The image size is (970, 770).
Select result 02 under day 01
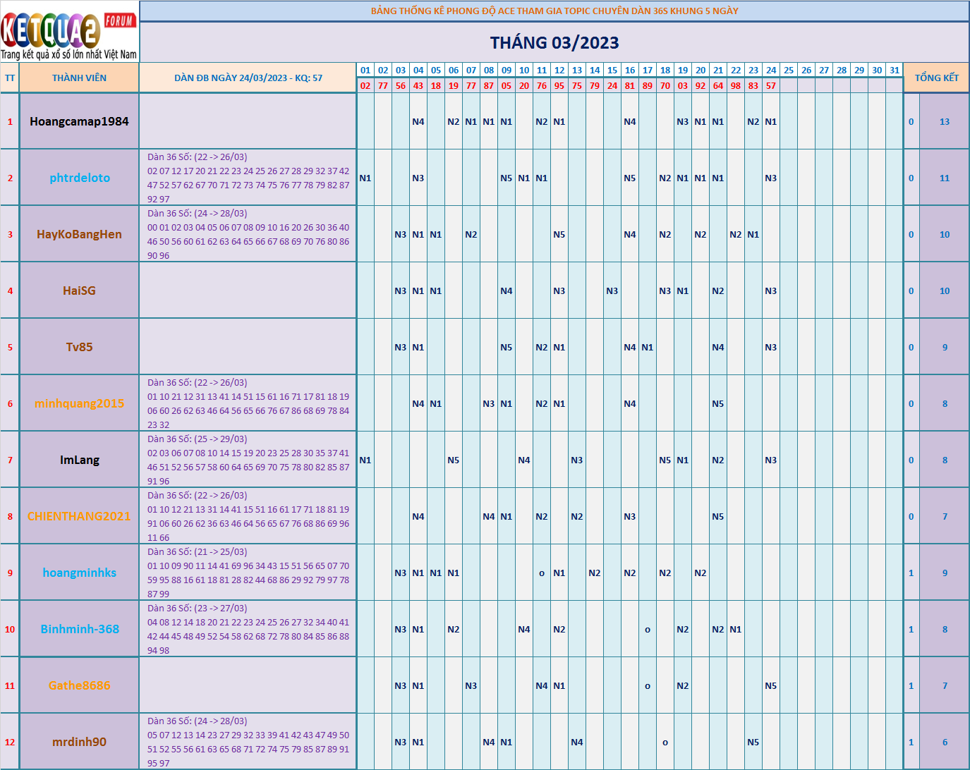tap(365, 85)
